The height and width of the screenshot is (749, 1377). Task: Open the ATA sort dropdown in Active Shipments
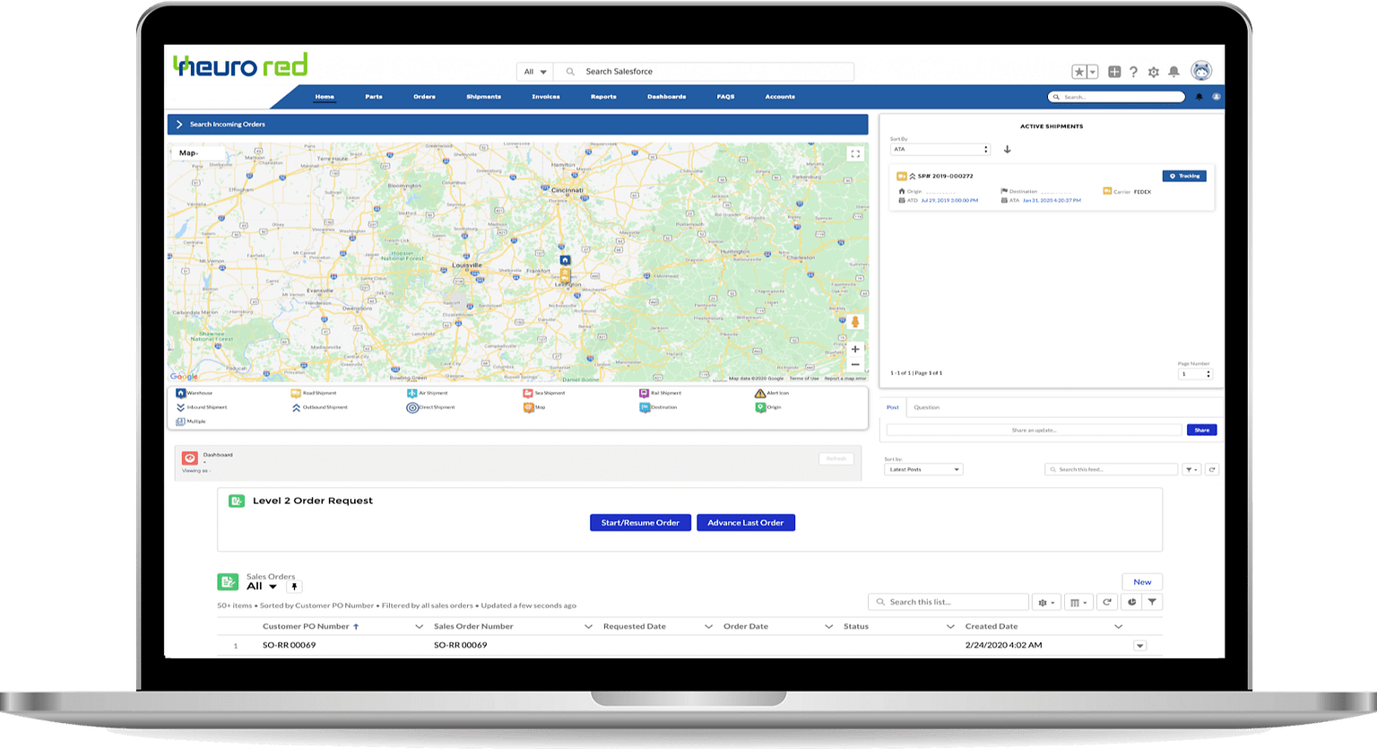pos(940,149)
